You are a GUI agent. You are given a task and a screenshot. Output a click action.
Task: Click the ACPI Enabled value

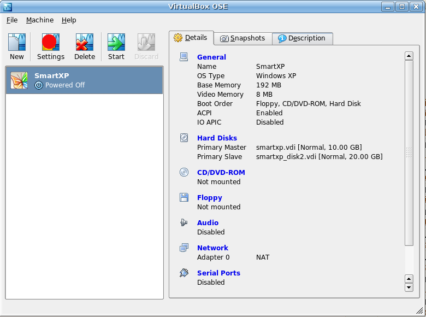(269, 113)
